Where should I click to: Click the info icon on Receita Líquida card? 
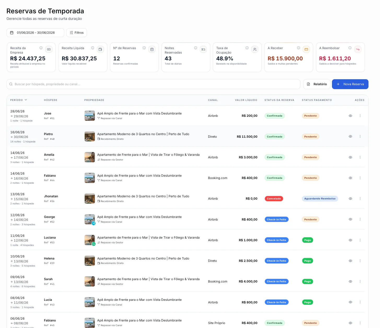point(93,48)
